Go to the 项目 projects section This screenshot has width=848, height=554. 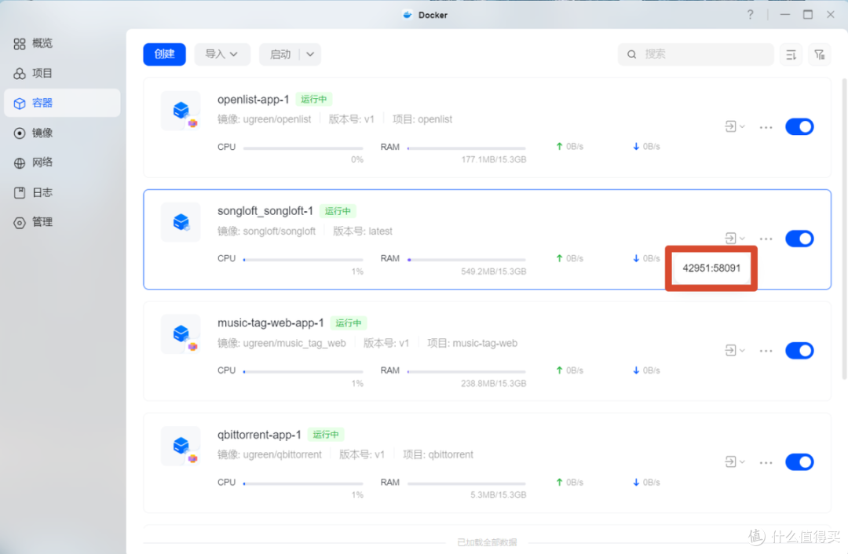click(34, 73)
